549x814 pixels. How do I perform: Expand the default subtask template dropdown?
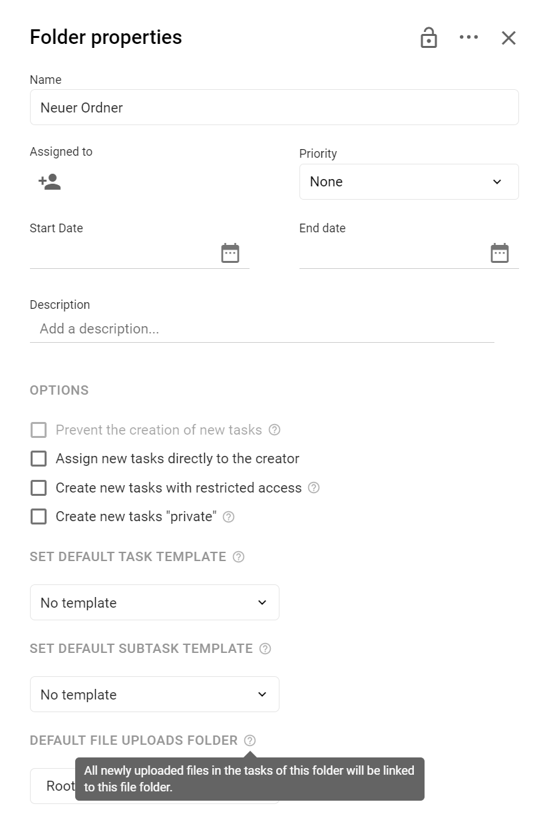pyautogui.click(x=154, y=694)
